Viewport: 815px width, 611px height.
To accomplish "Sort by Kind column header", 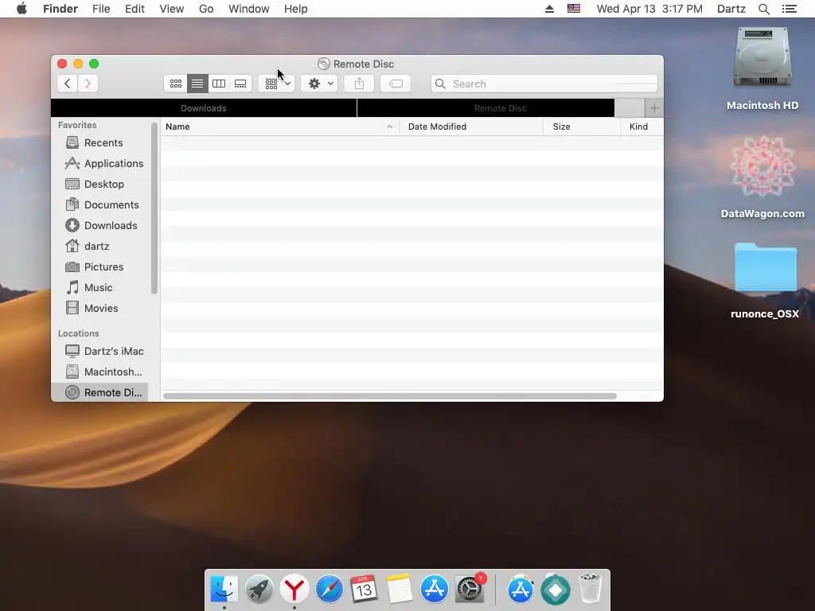I will coord(642,126).
